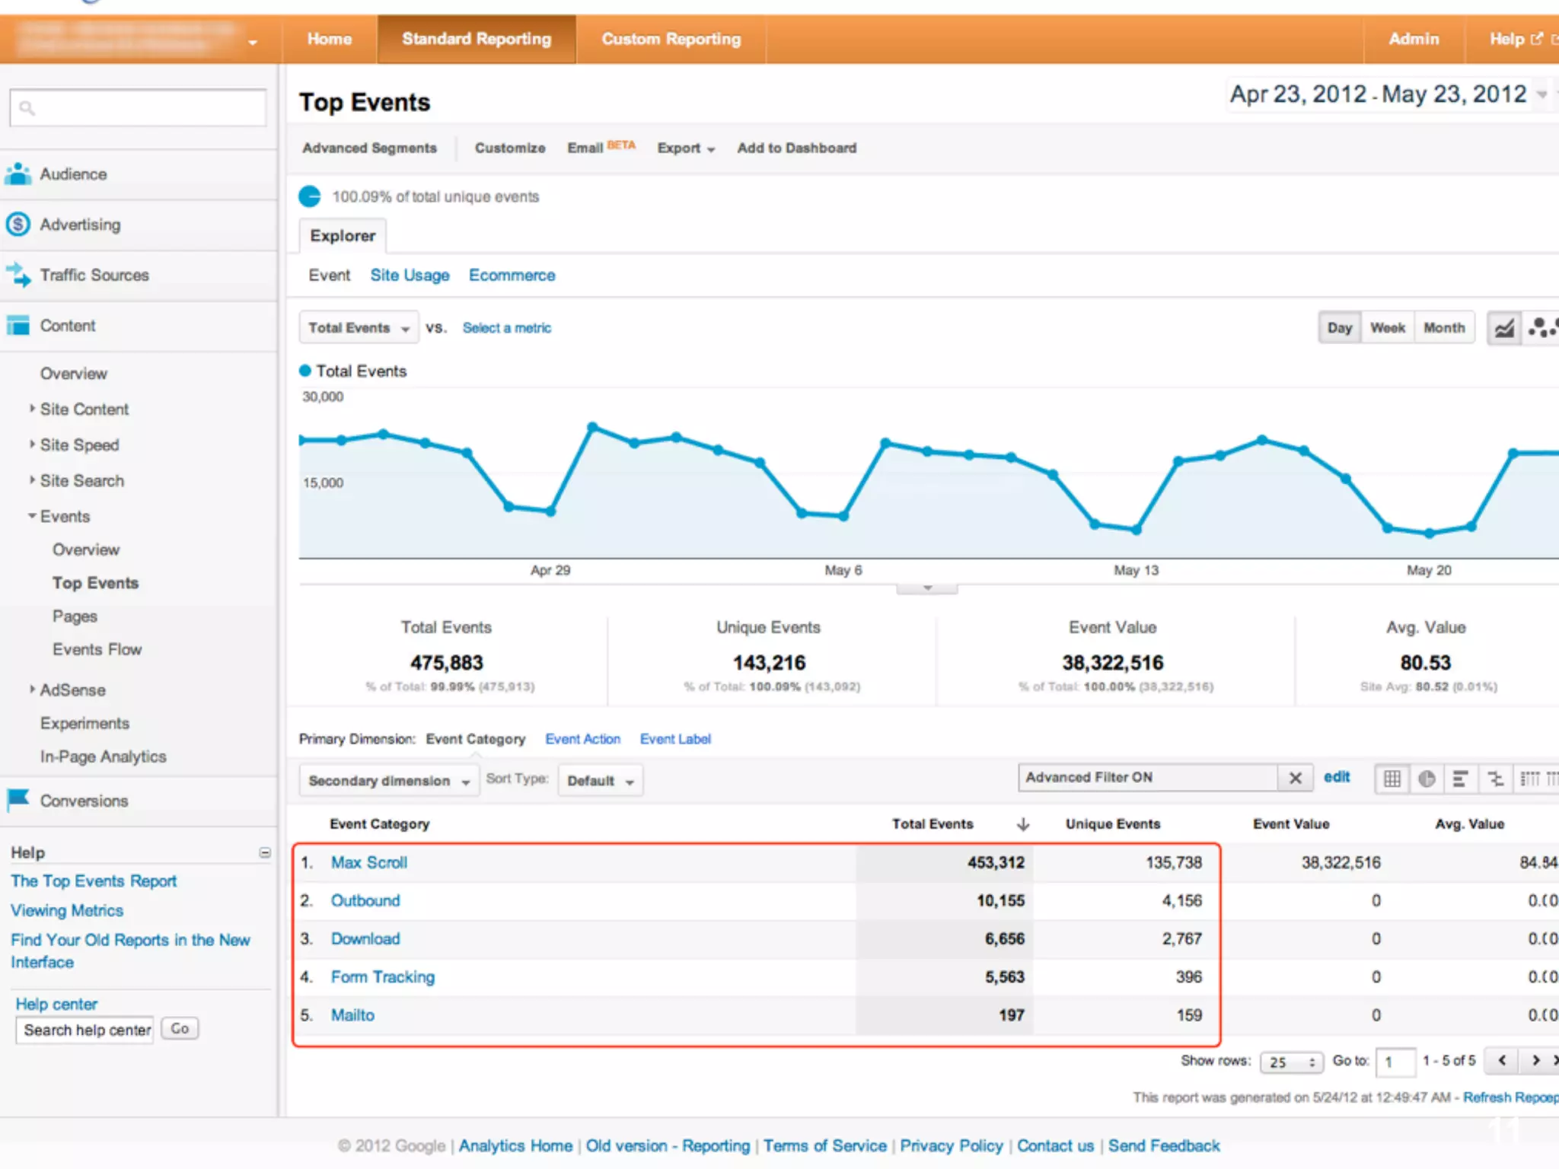
Task: Switch to the data table view icon
Action: (x=1392, y=779)
